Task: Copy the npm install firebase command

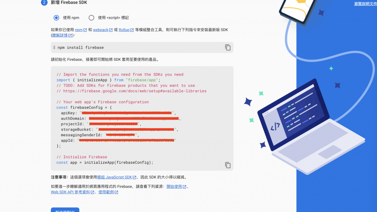Action: [x=228, y=47]
